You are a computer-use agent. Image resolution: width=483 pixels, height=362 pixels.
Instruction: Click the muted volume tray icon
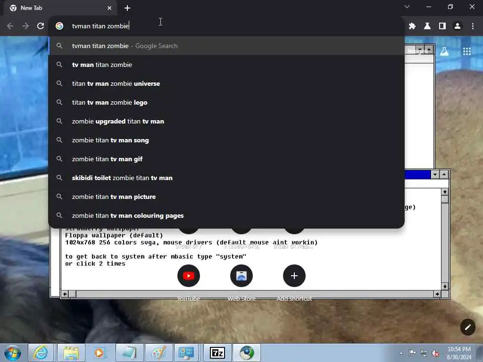click(435, 353)
